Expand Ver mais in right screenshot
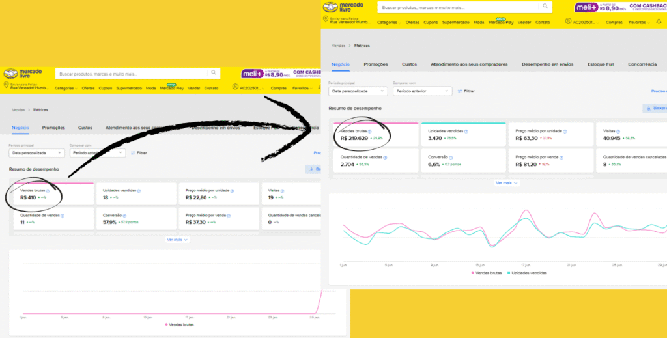The height and width of the screenshot is (338, 667). [507, 183]
